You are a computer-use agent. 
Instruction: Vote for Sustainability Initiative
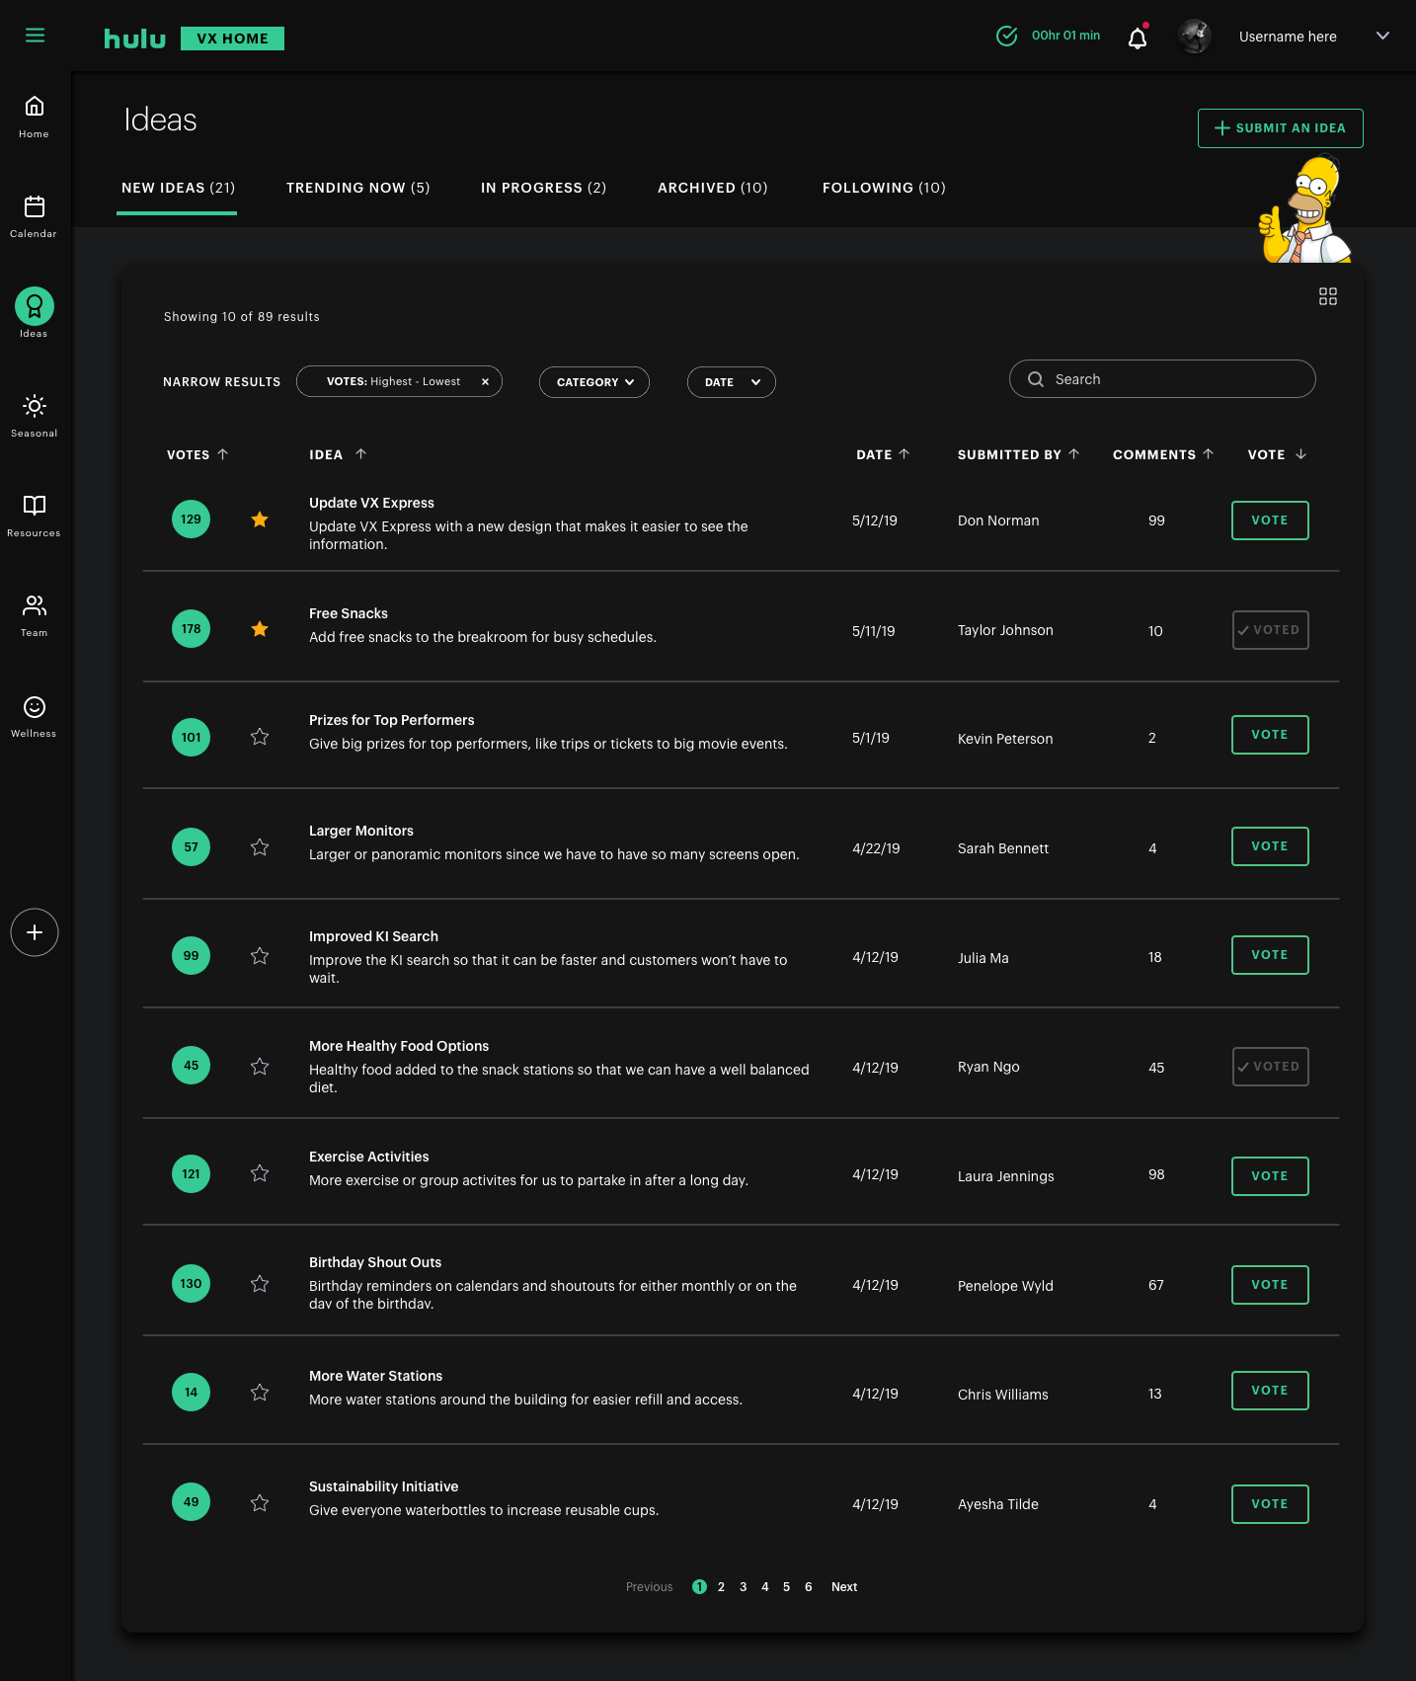(x=1270, y=1504)
